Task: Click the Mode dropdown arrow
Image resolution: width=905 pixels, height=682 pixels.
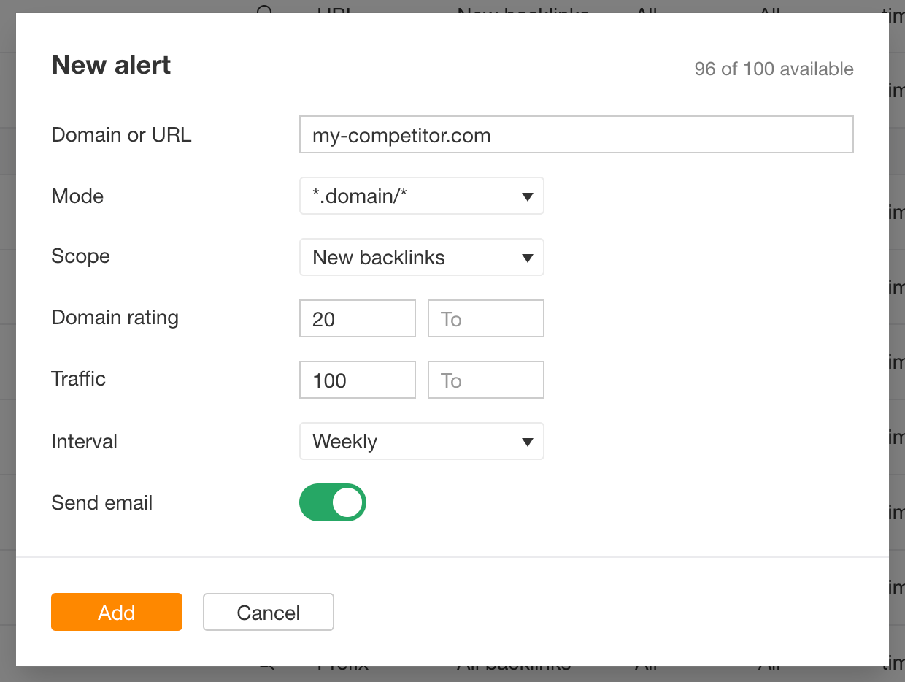Action: pyautogui.click(x=528, y=196)
